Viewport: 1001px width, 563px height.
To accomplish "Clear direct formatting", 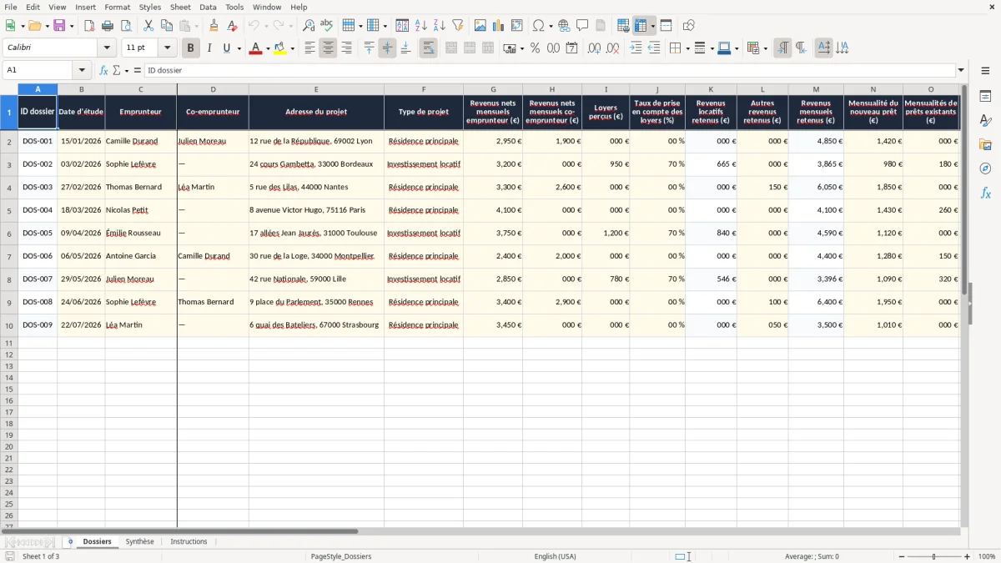I will click(232, 26).
